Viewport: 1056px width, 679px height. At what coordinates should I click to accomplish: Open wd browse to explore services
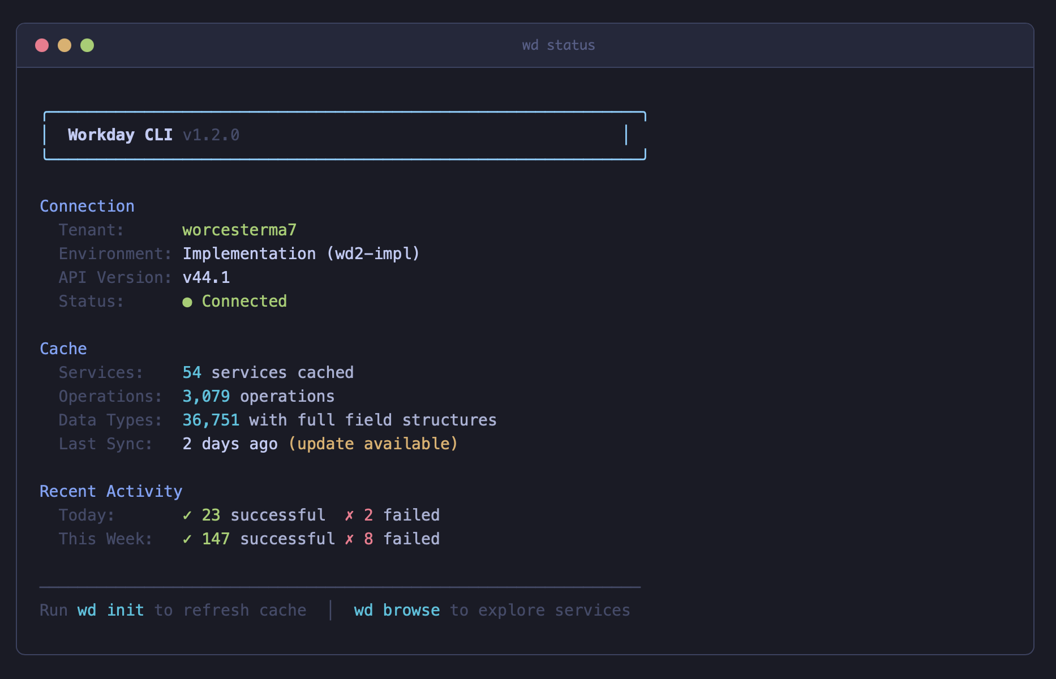click(397, 610)
